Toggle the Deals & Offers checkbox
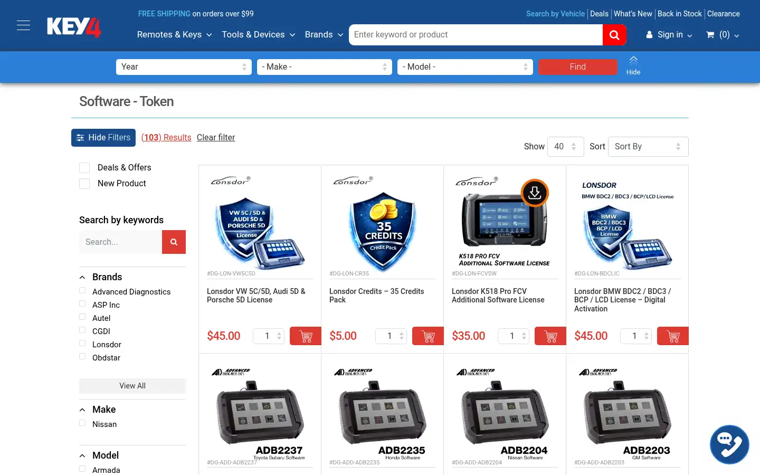760x475 pixels. (84, 168)
